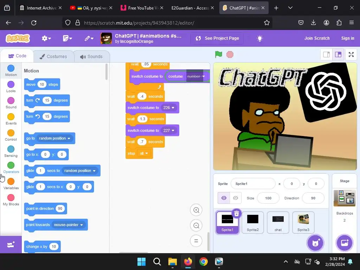This screenshot has width=360, height=270.
Task: Reload the Scratch page
Action: tap(34, 23)
